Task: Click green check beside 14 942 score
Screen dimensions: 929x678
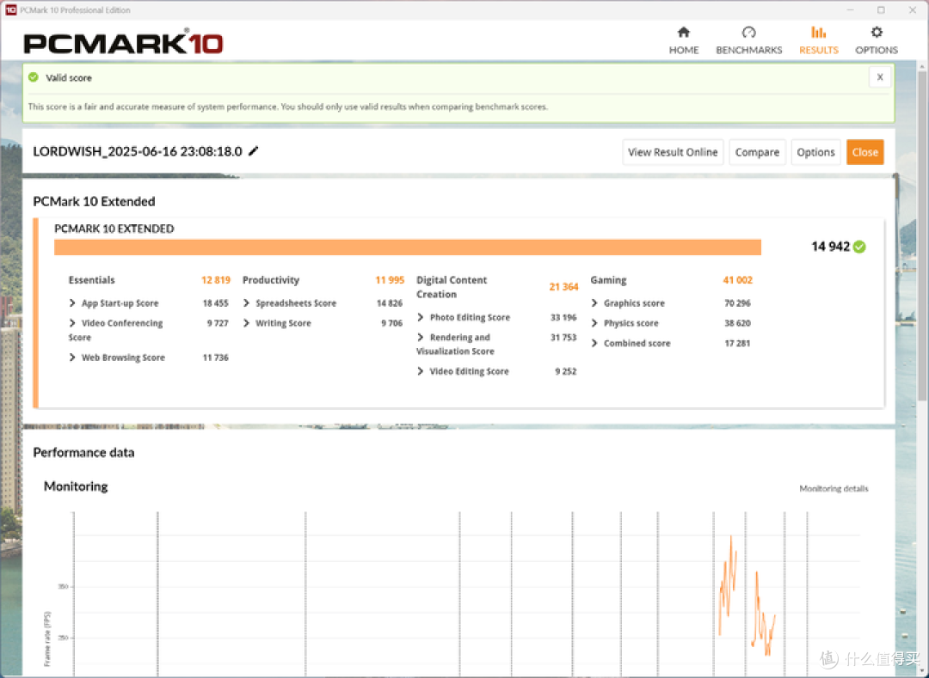Action: coord(859,247)
